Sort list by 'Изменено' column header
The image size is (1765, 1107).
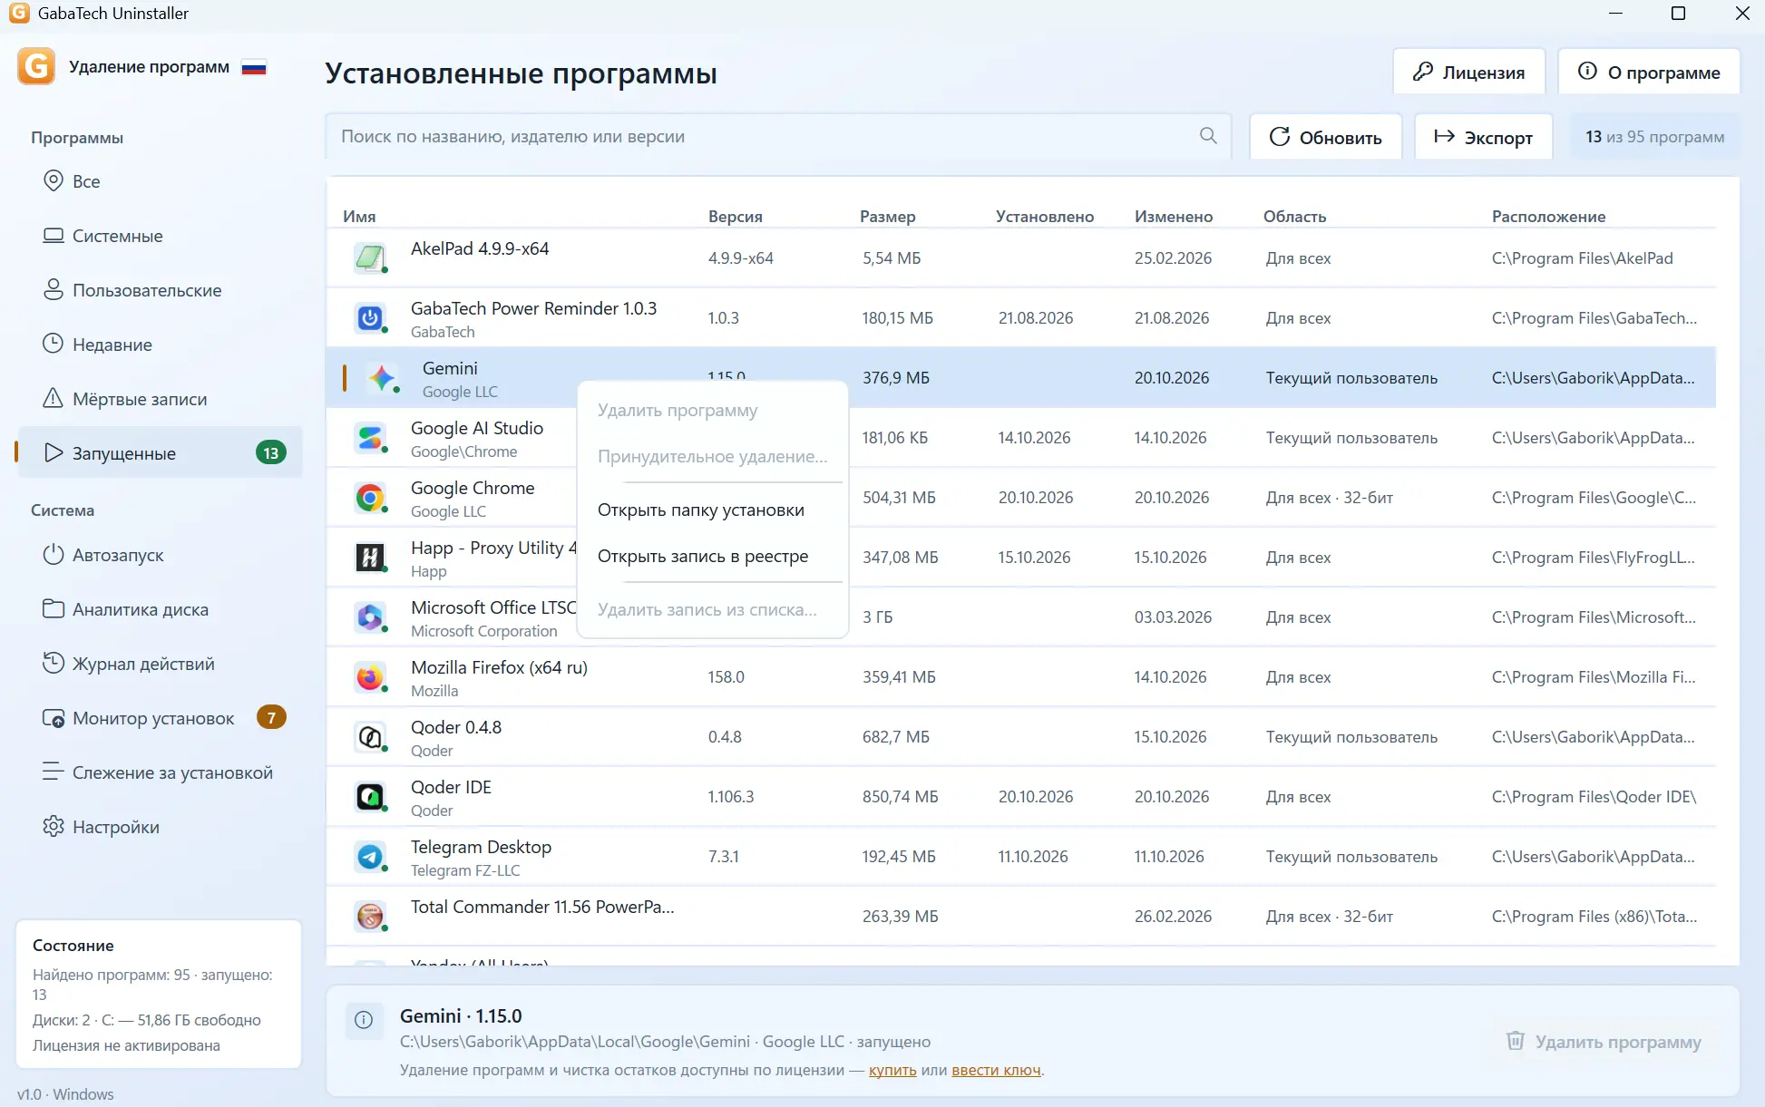coord(1173,217)
